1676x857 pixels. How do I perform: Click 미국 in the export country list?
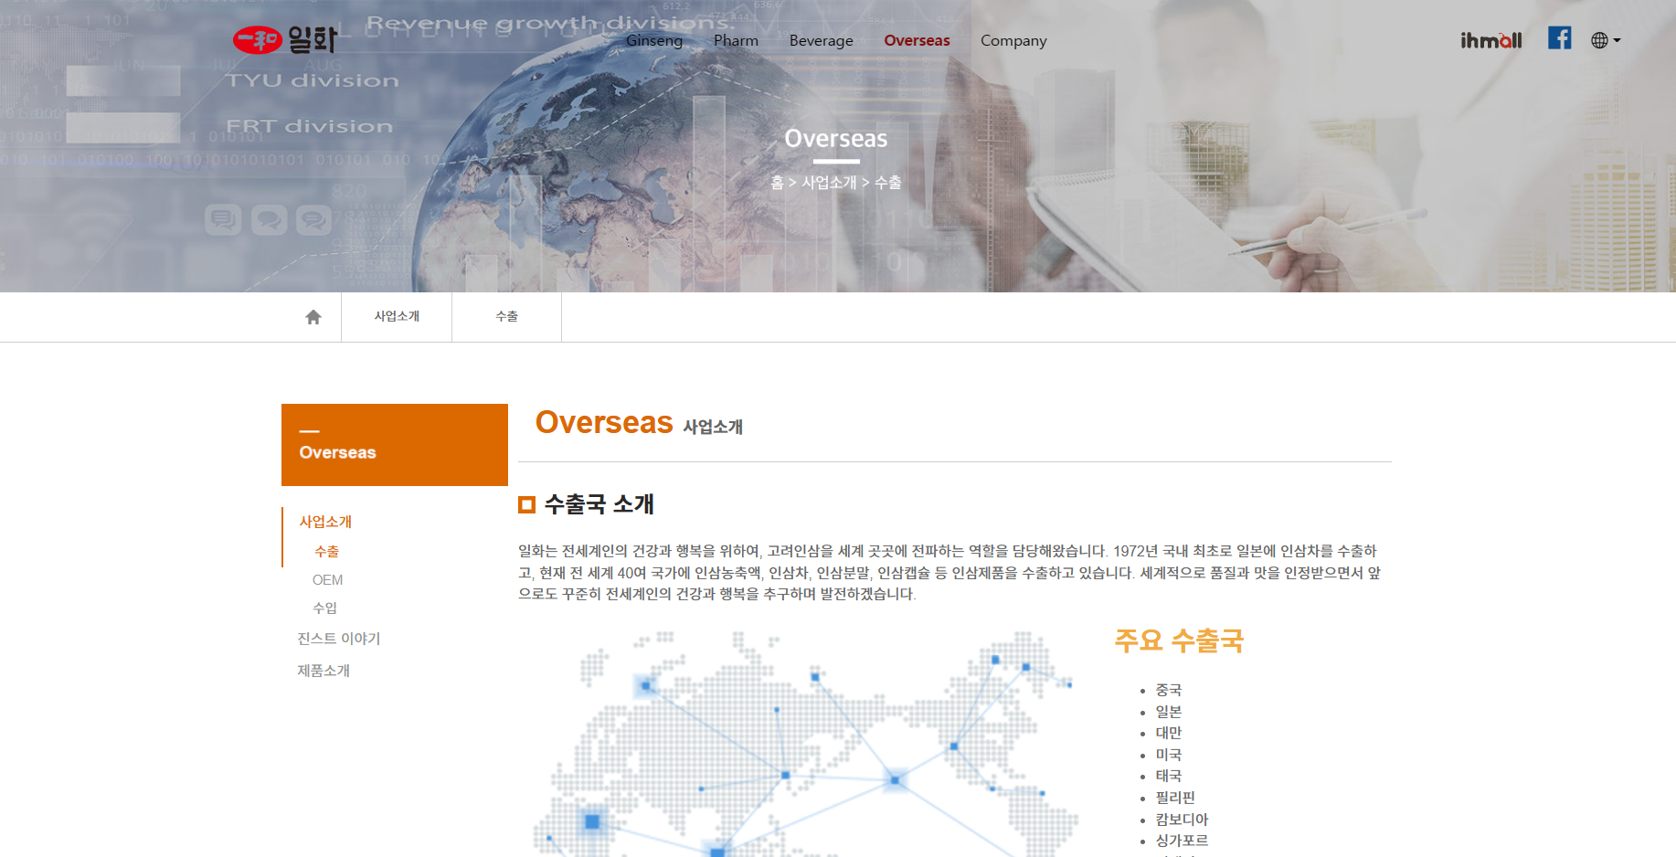click(x=1168, y=755)
